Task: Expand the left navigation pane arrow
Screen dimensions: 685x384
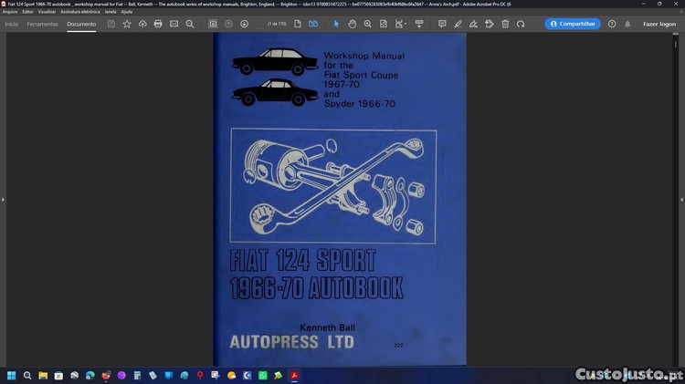Action: click(3, 200)
